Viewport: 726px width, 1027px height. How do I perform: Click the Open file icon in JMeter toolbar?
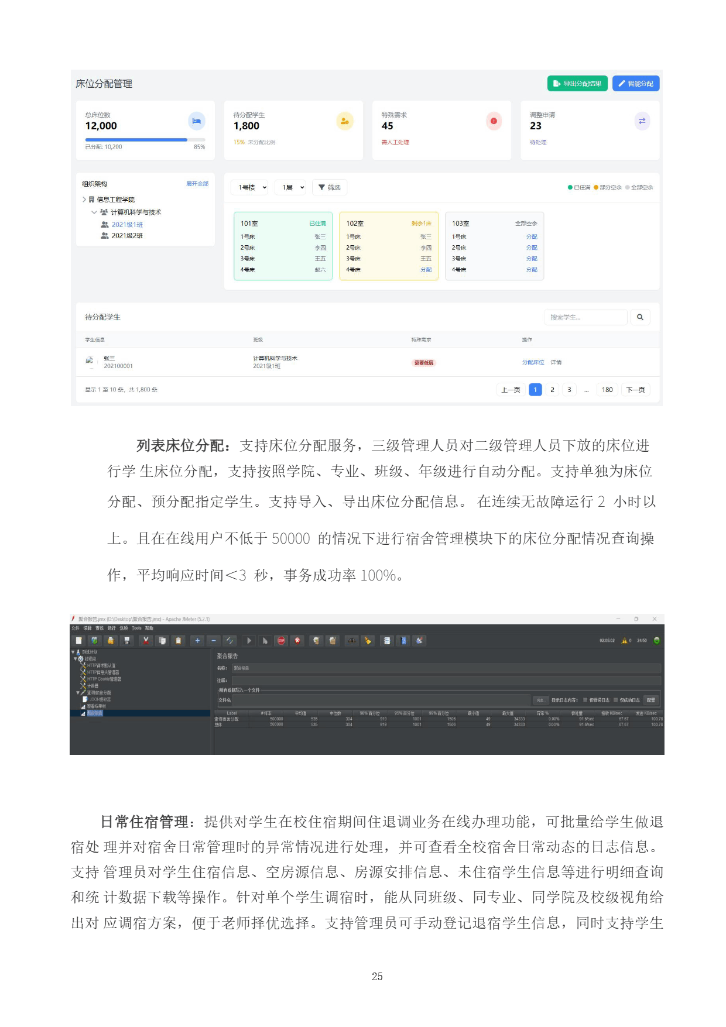[x=111, y=640]
